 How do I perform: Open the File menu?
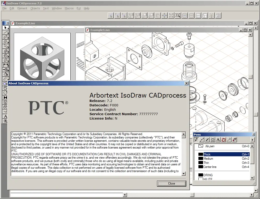click(4, 8)
